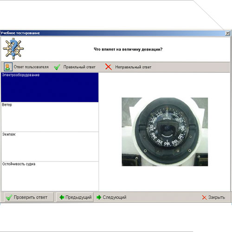Click the Правильный ответ legend label
The image size is (232, 232).
click(x=79, y=67)
